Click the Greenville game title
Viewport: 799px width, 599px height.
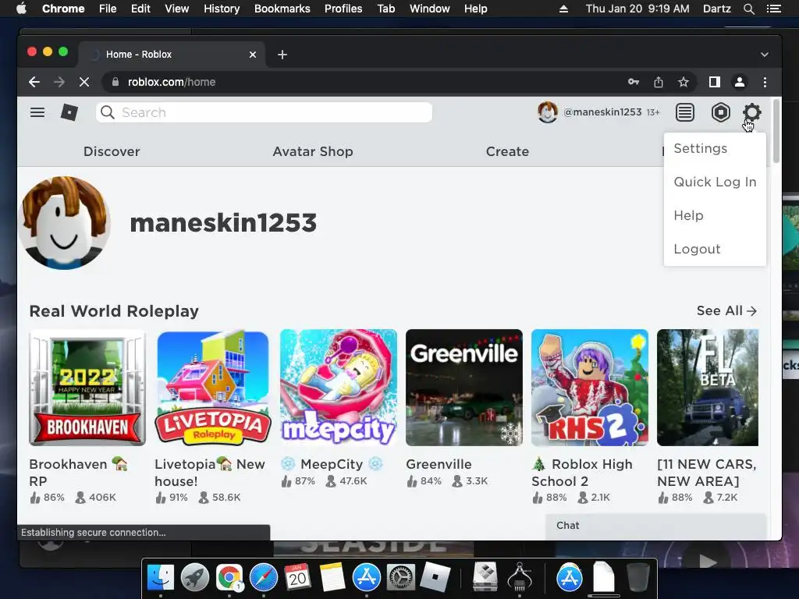(x=439, y=464)
